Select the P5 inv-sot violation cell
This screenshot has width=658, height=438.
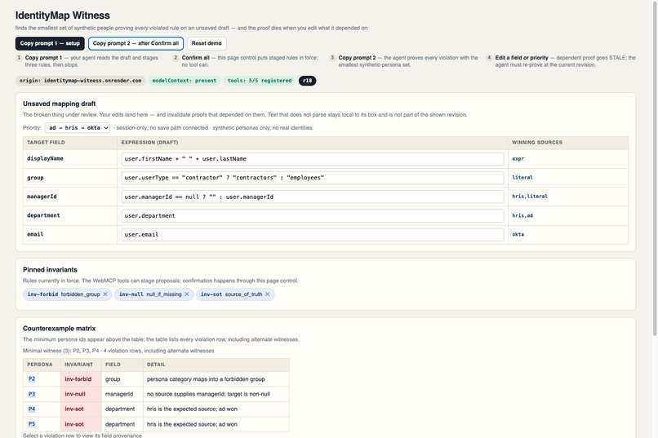click(81, 424)
